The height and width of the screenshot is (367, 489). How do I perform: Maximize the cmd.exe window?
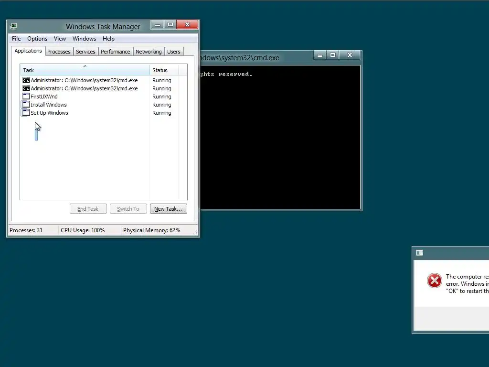(x=333, y=55)
